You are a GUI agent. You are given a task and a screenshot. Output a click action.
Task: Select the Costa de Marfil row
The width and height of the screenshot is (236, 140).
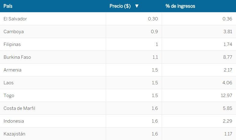19,108
